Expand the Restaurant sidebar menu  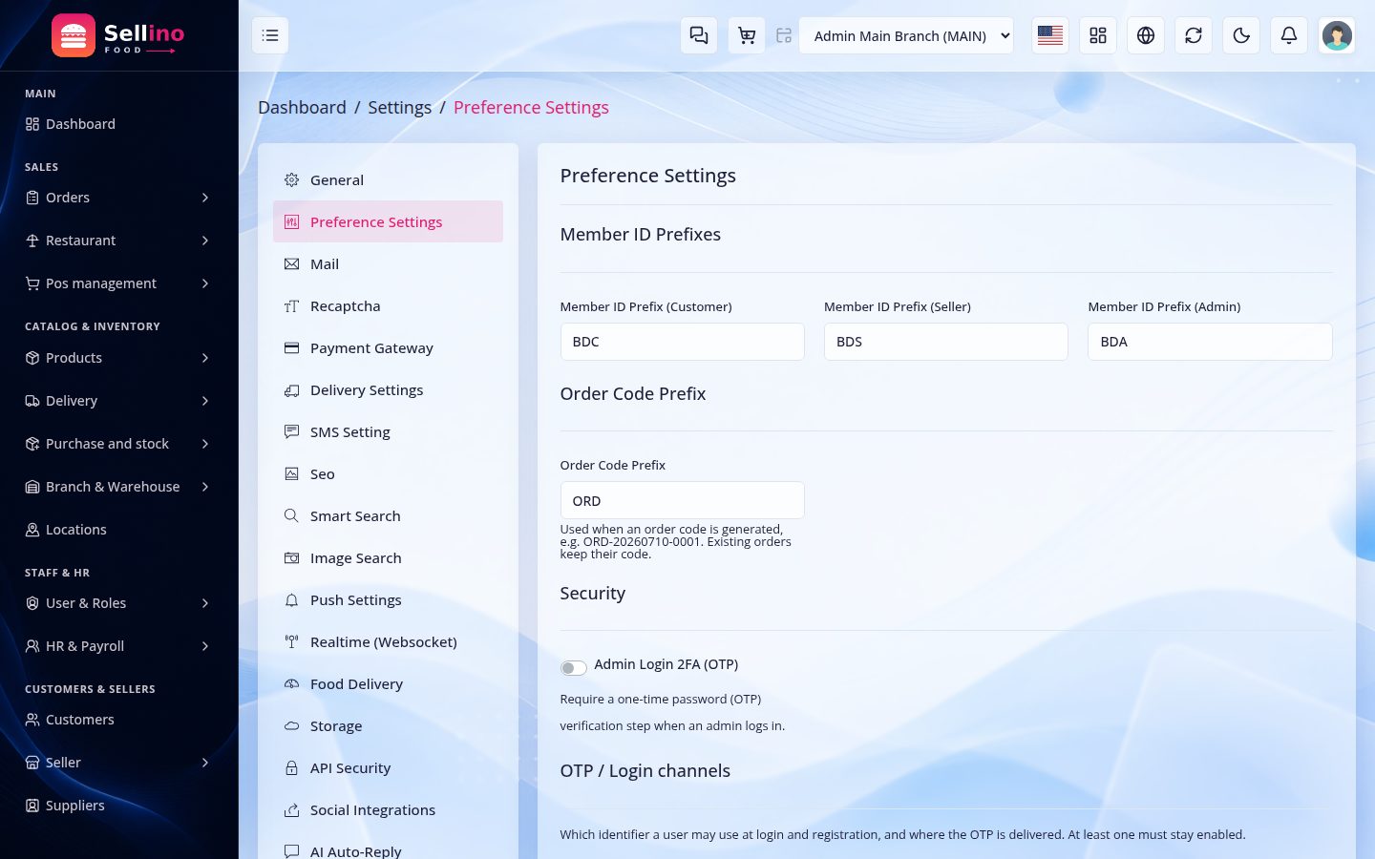[118, 241]
